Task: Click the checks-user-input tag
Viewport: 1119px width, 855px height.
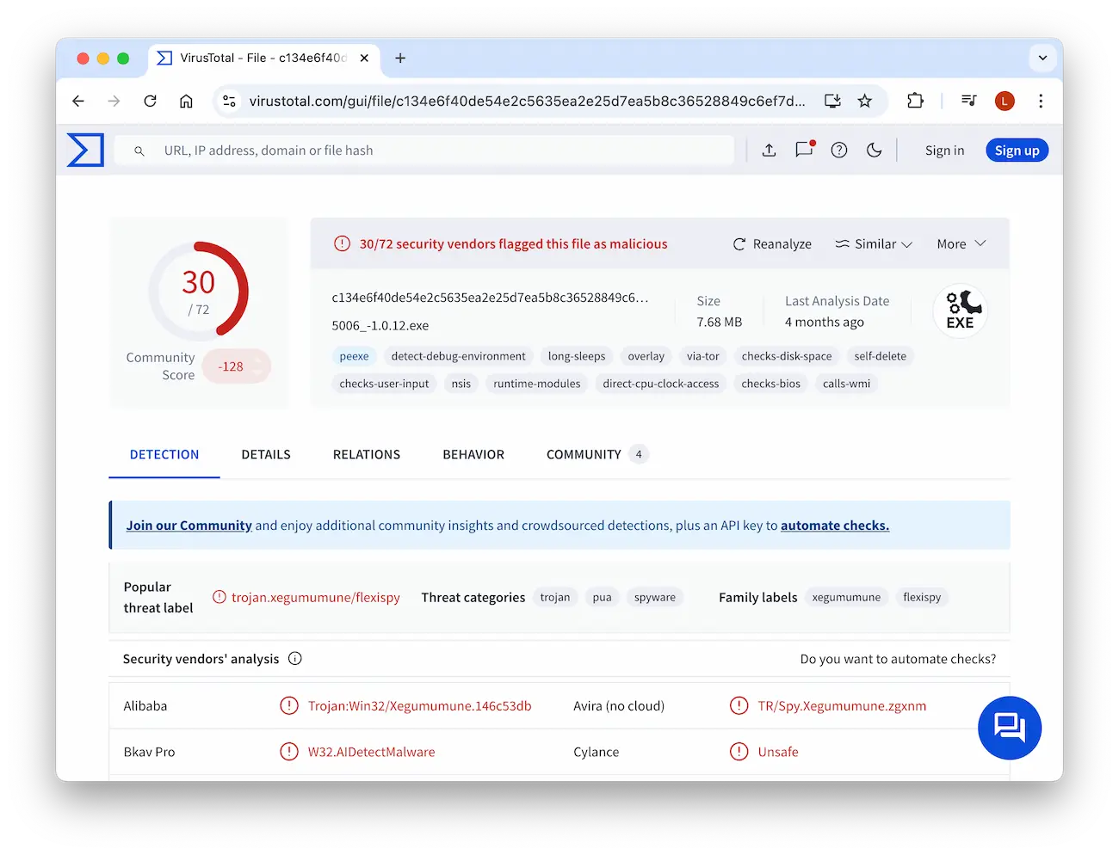Action: point(384,384)
